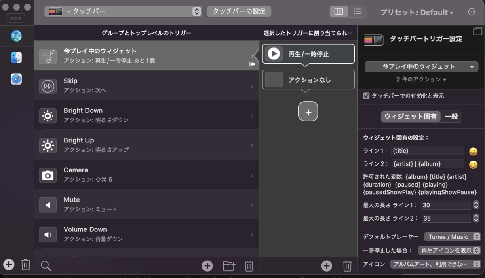Viewport: 485px width, 278px height.
Task: Switch to column view layout toggle
Action: pos(339,11)
